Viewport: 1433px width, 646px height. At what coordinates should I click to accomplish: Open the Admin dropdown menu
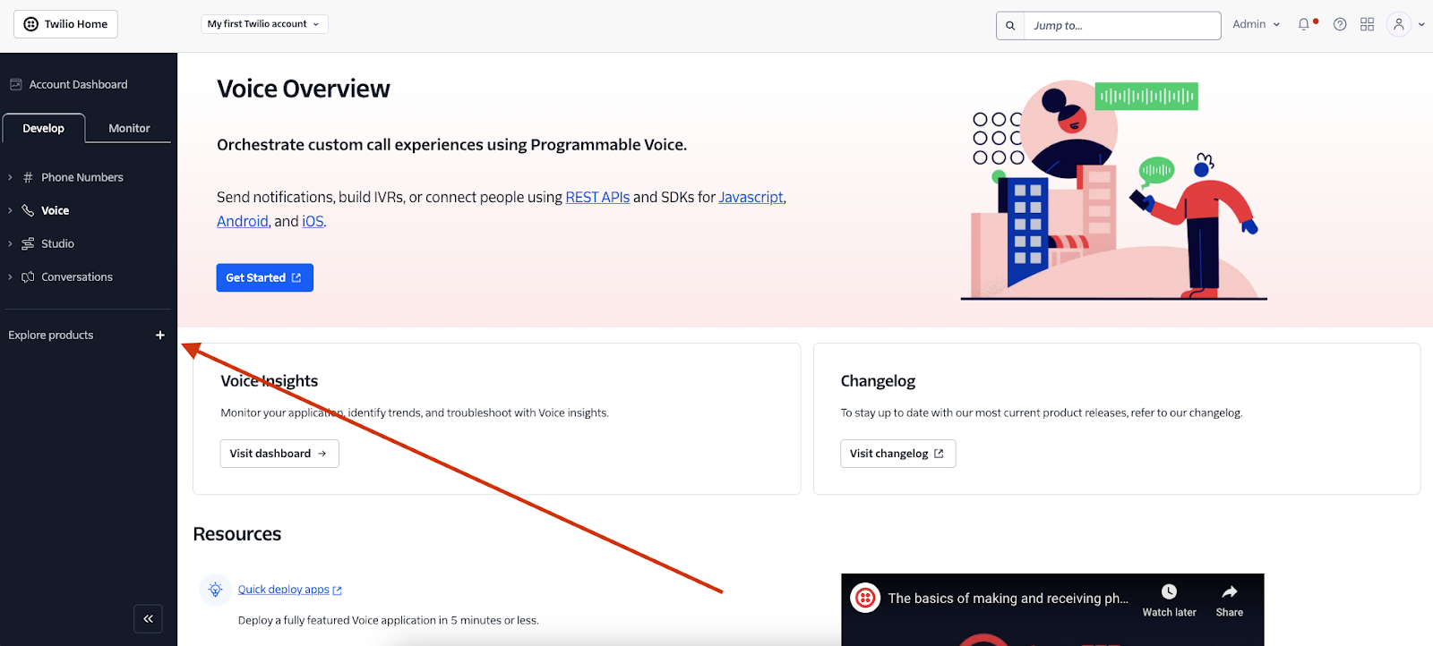[x=1254, y=24]
